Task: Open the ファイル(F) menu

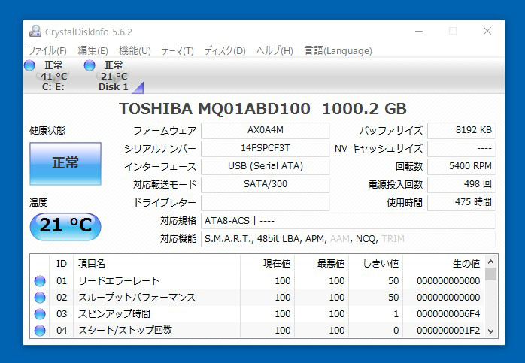Action: [x=47, y=50]
